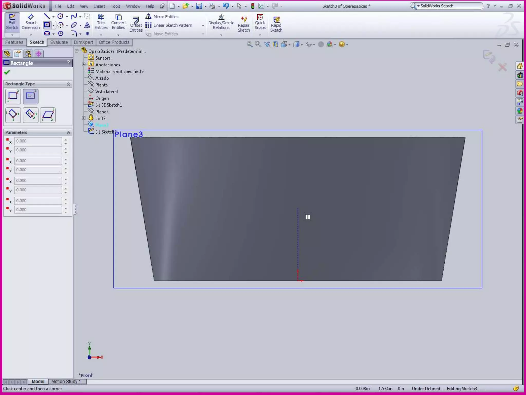Viewport: 526px width, 395px height.
Task: Click the first X parameter field
Action: pos(38,141)
